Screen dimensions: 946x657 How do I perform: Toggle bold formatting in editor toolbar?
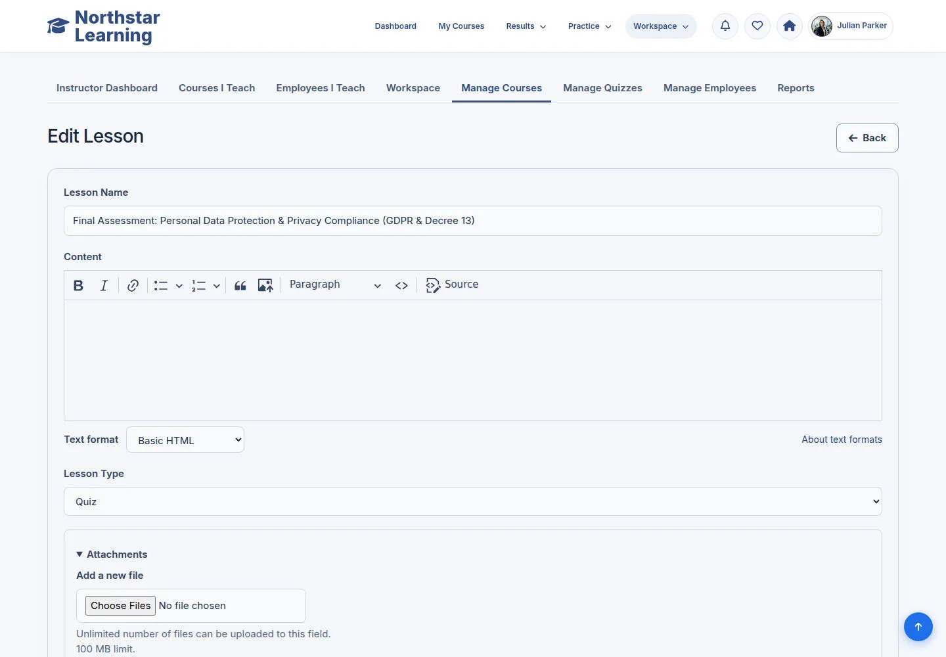point(78,285)
